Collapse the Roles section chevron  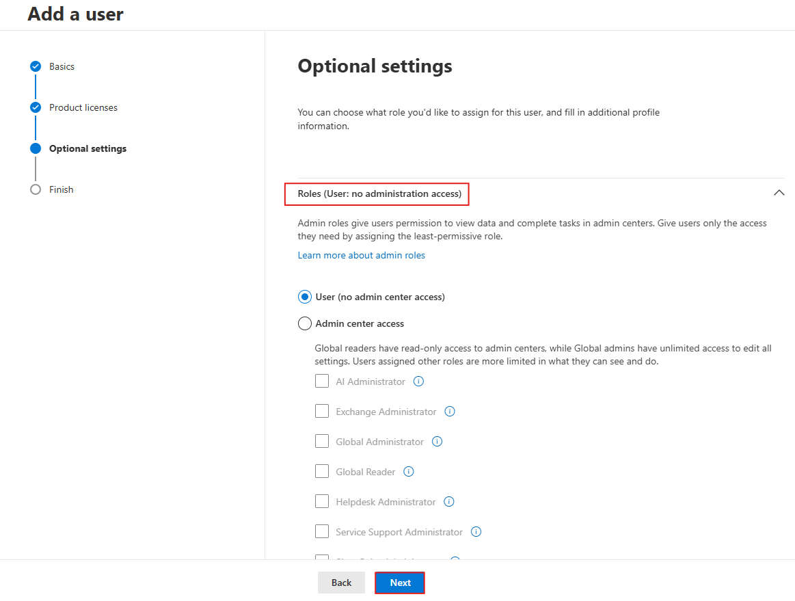(779, 193)
